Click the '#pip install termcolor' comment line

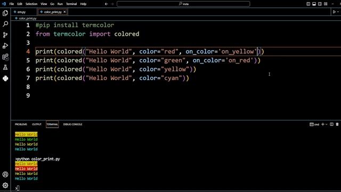75,25
